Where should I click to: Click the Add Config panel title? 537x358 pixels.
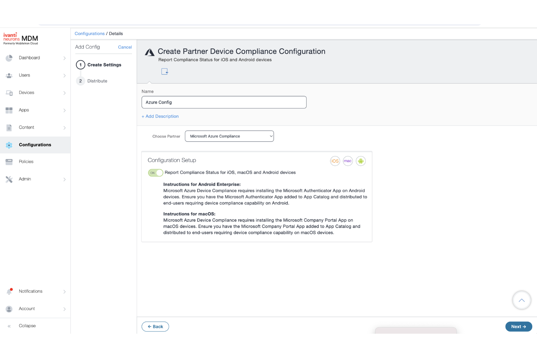coord(87,47)
